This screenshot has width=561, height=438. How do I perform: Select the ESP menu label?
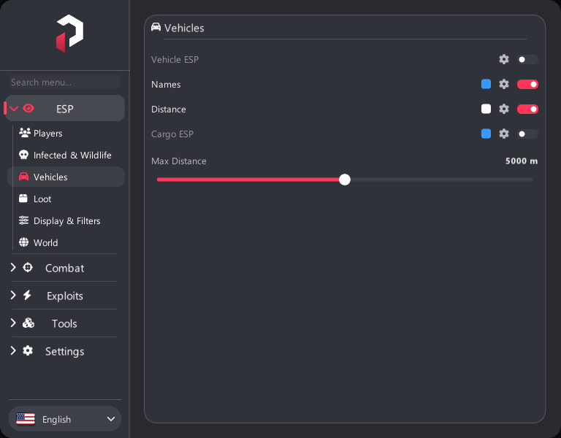65,109
